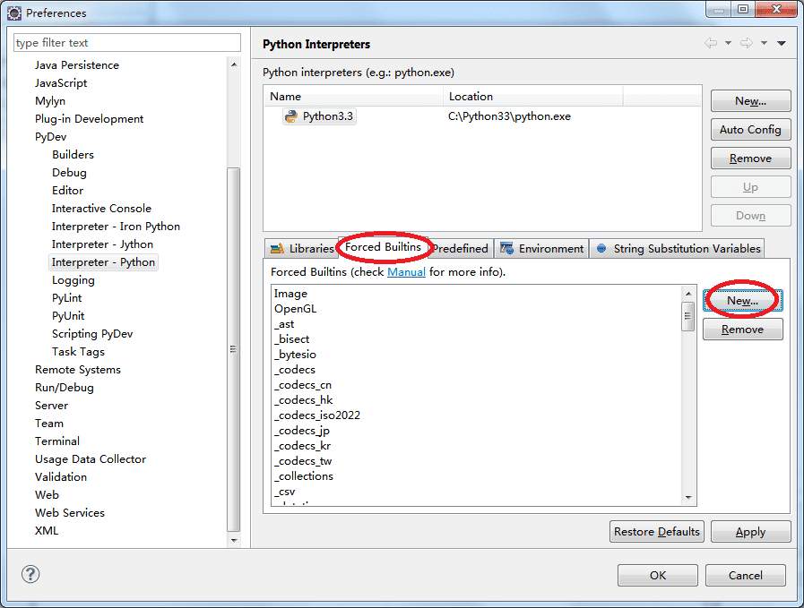Open the back history dropdown arrow
Viewport: 804px width, 608px height.
[728, 43]
